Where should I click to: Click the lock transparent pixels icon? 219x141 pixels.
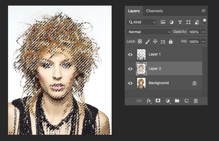click(140, 42)
